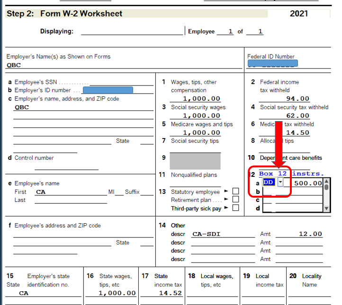Select the DD code in Box 12a
342x305 pixels.
pyautogui.click(x=269, y=182)
